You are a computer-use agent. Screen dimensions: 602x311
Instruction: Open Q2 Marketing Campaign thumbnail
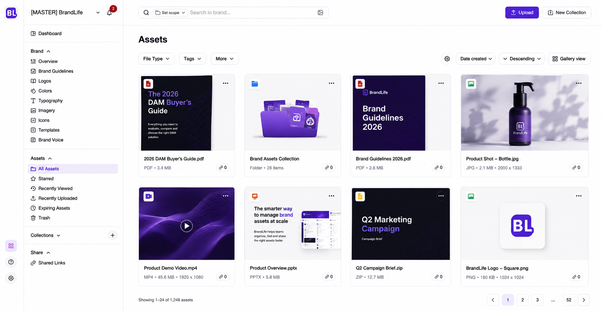point(401,224)
